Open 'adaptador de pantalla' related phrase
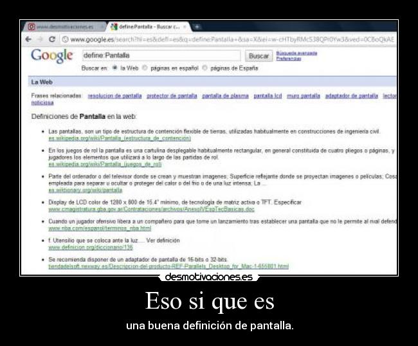The image size is (418, 346). (352, 96)
